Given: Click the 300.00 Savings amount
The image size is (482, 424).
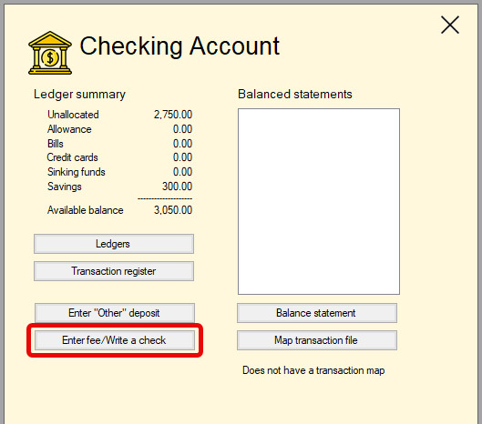Looking at the screenshot, I should click(x=177, y=187).
